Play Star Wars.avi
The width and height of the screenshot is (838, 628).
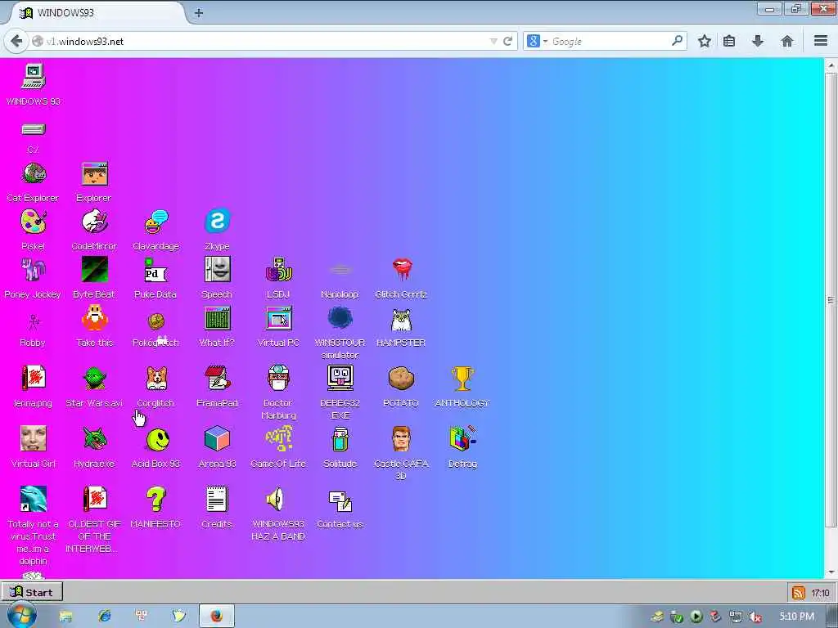[x=95, y=378]
